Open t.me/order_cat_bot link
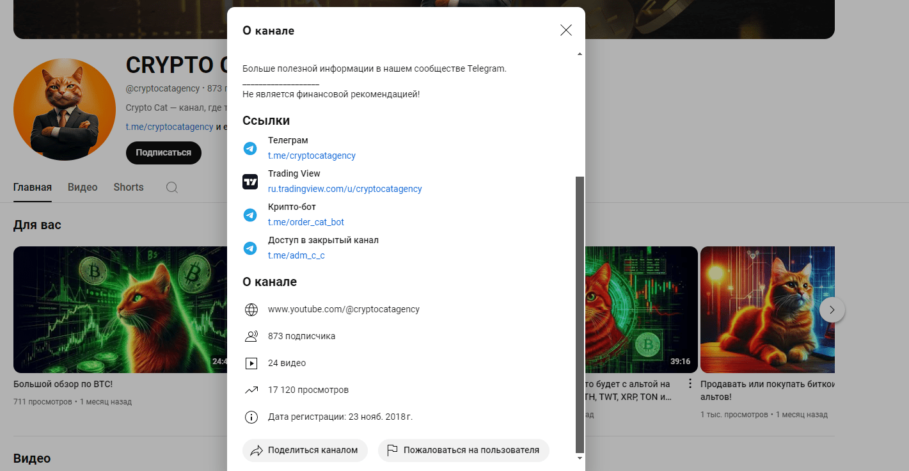 coord(306,222)
